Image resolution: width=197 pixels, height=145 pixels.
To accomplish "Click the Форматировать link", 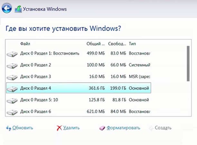I will coord(123,128).
